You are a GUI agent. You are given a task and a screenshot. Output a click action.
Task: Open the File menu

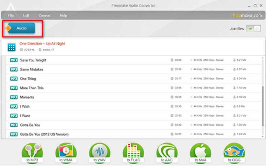pos(11,16)
